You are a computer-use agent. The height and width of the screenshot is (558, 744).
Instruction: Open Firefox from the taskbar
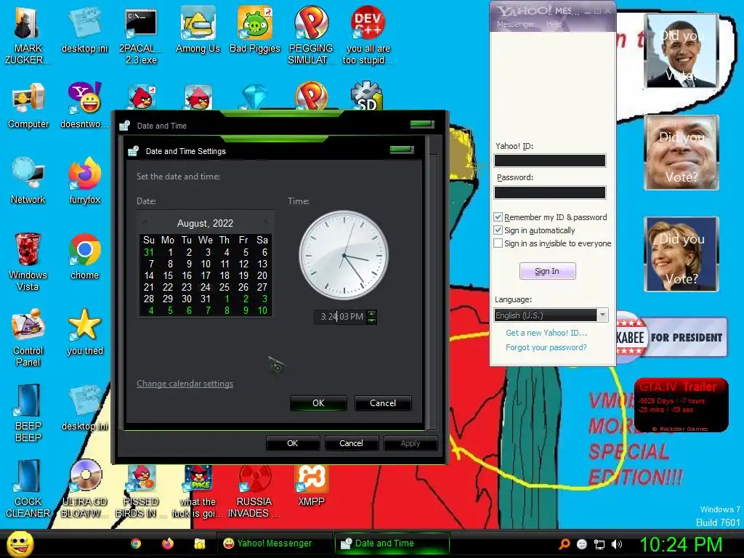pos(168,543)
